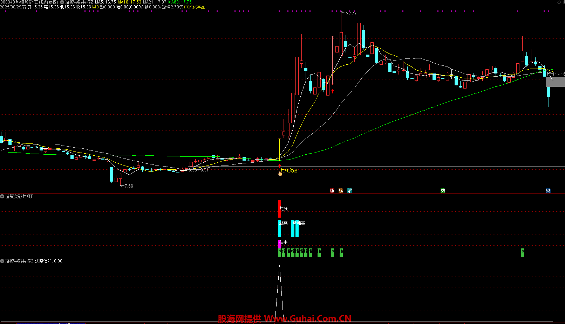Click the MA5: 16.75 label
The image size is (565, 324).
[105, 2]
